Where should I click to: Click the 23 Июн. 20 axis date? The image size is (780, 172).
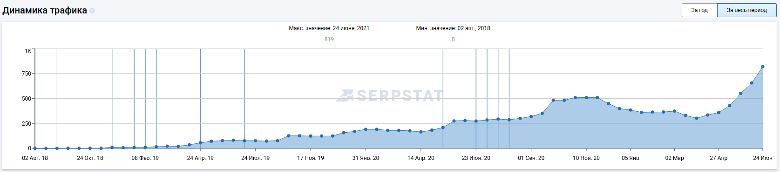pyautogui.click(x=476, y=158)
